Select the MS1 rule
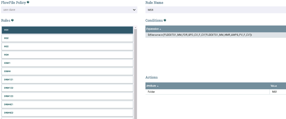 click(x=67, y=30)
